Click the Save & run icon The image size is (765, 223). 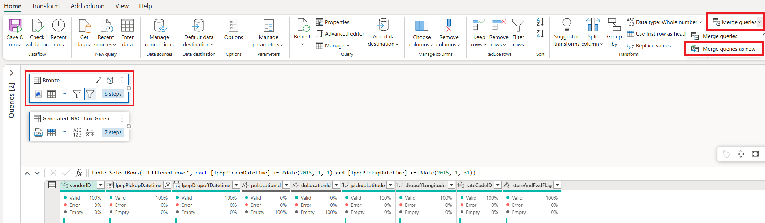point(15,26)
